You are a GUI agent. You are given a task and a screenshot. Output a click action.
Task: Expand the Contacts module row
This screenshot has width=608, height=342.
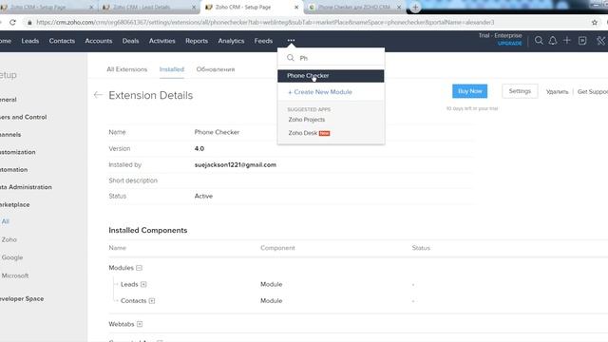click(x=152, y=300)
